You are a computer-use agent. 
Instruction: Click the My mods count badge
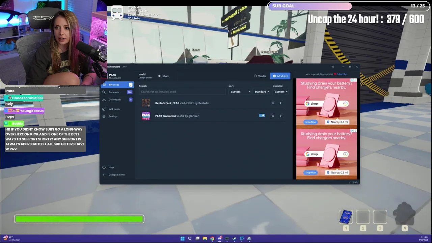(131, 85)
